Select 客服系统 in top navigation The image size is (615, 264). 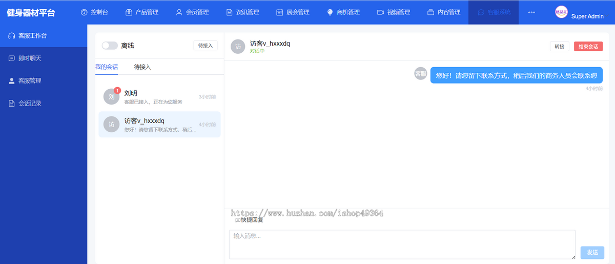[494, 12]
